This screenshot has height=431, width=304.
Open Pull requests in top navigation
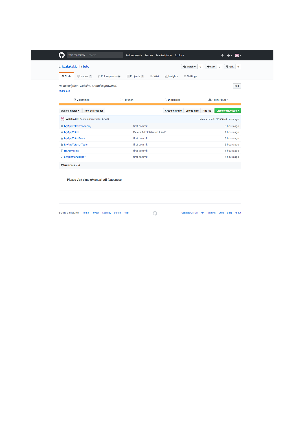[x=134, y=55]
